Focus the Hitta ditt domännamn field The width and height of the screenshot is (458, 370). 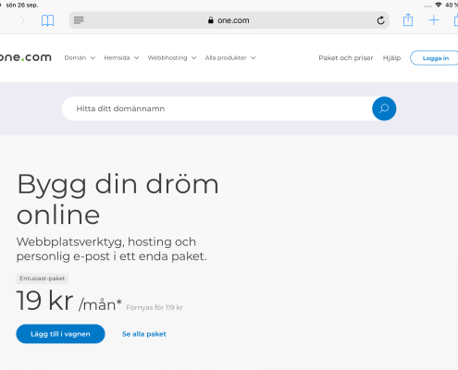point(217,108)
